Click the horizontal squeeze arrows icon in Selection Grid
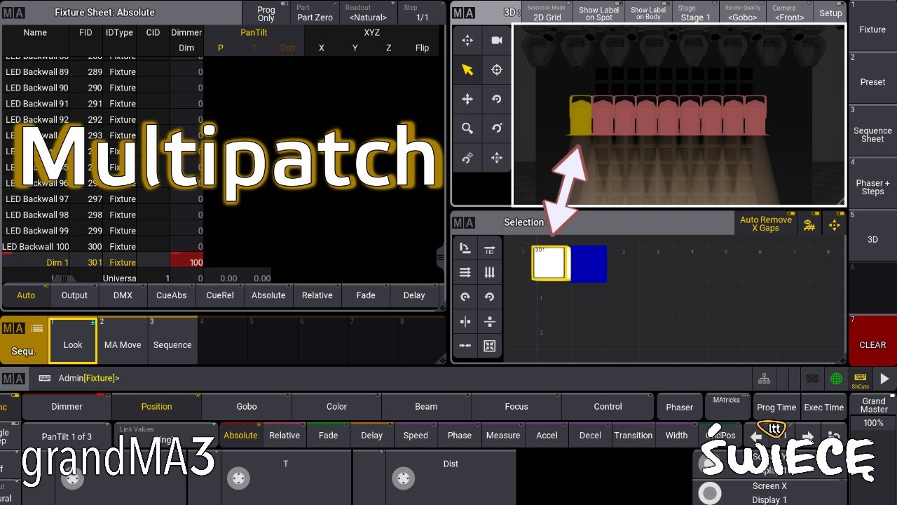This screenshot has width=897, height=505. (465, 346)
